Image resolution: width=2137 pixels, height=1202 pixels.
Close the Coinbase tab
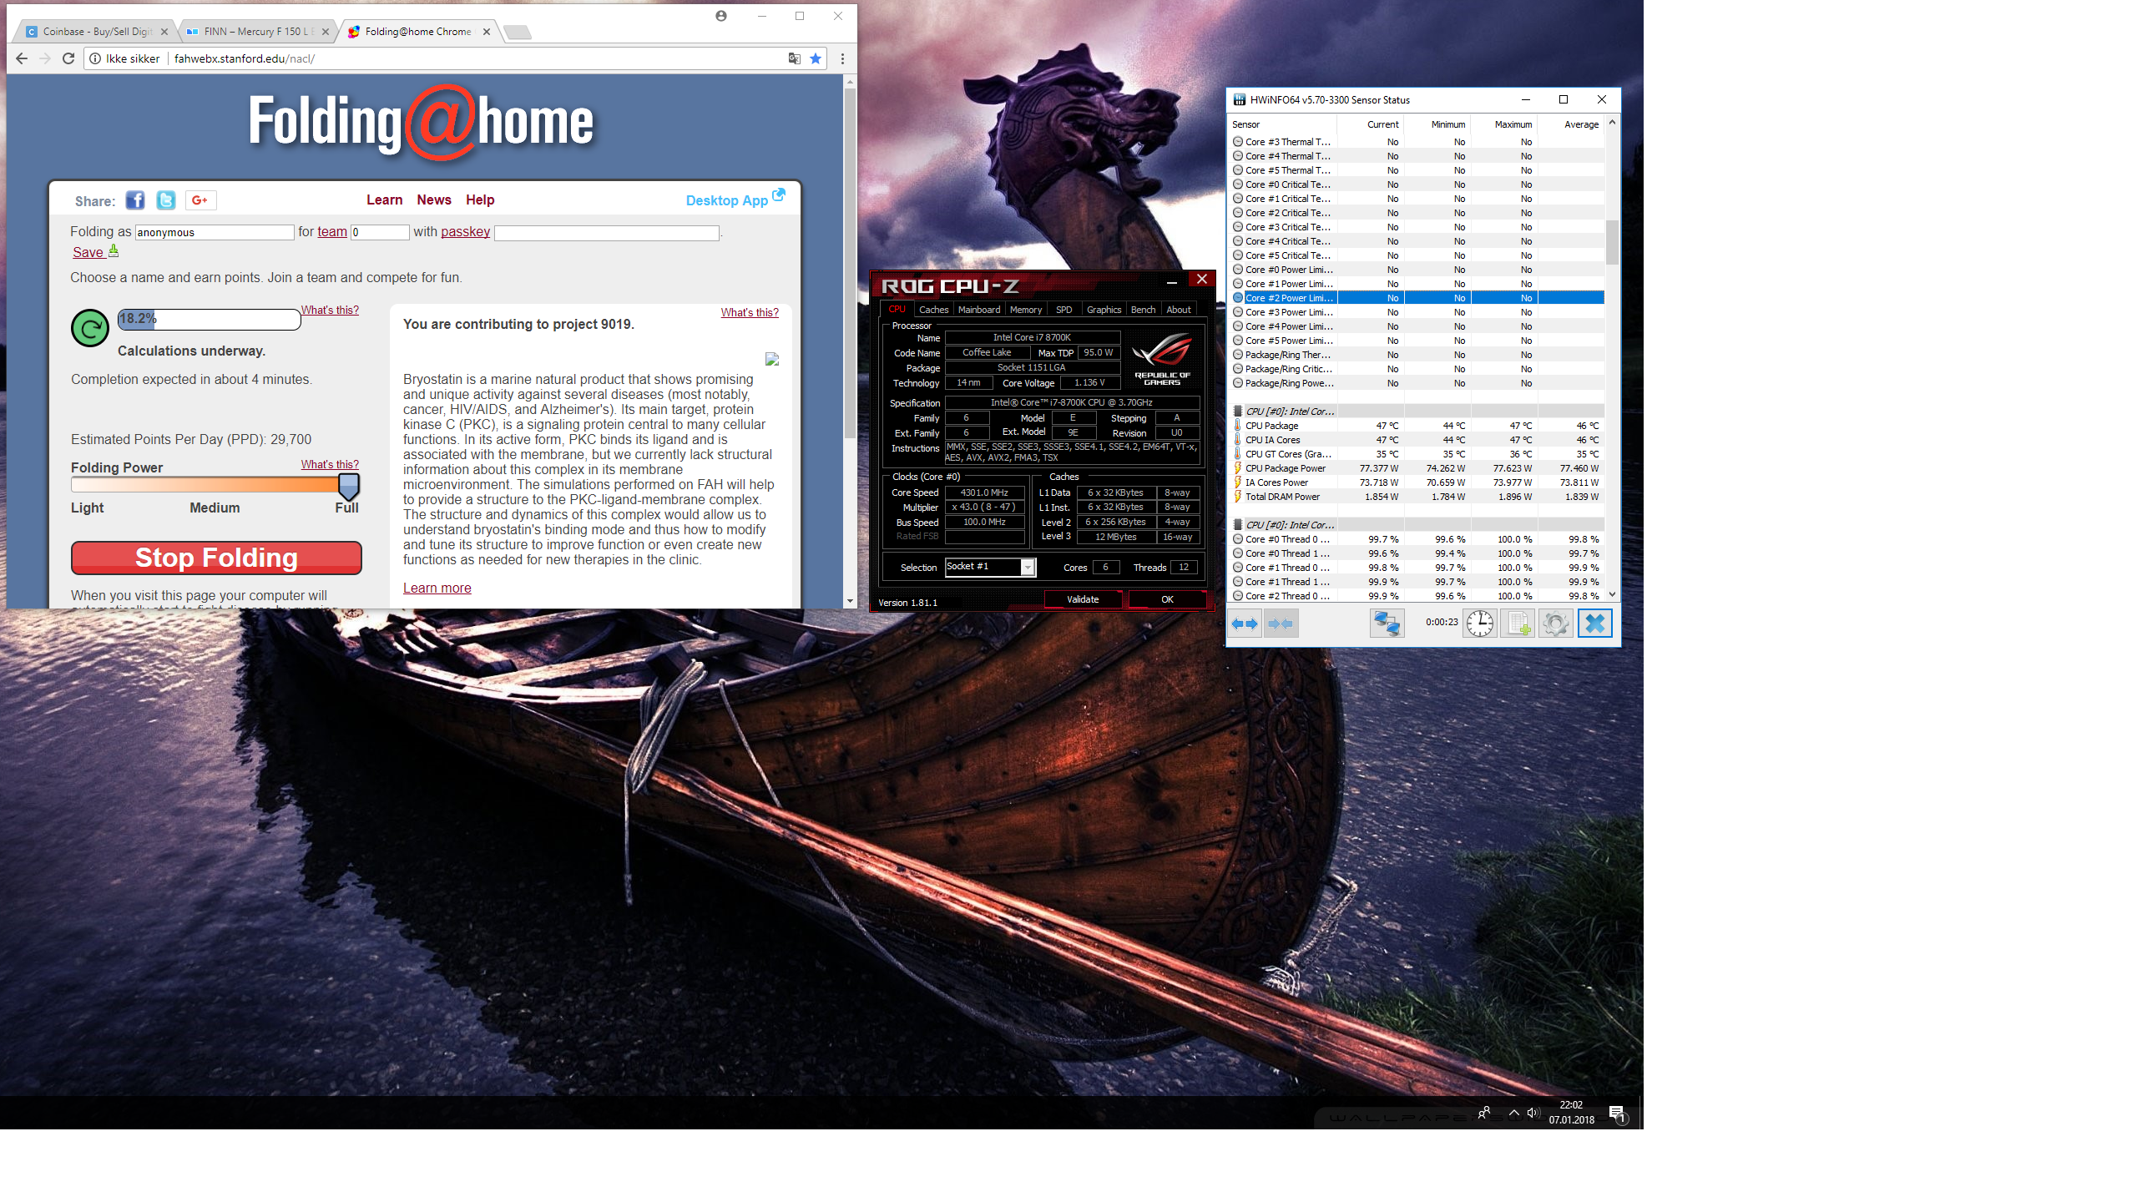[x=164, y=32]
